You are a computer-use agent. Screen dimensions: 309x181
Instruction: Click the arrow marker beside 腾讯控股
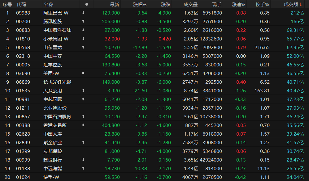coord(83,22)
